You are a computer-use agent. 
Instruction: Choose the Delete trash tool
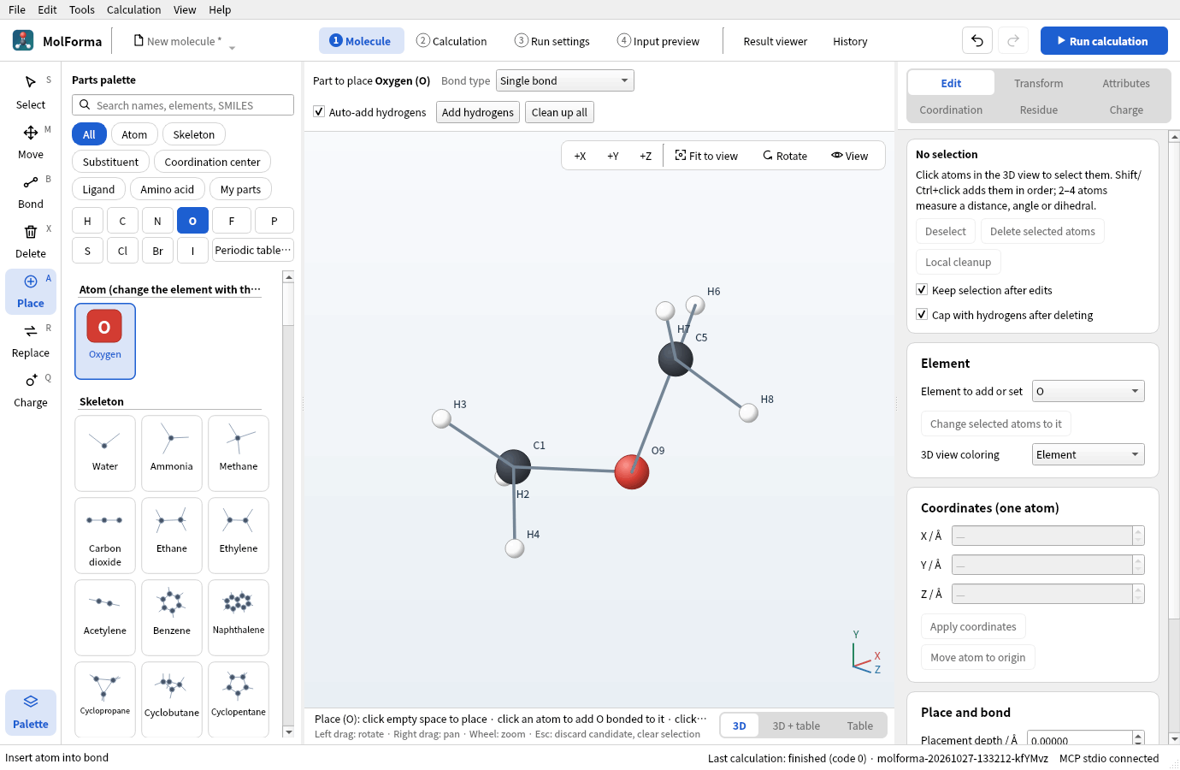(x=31, y=241)
